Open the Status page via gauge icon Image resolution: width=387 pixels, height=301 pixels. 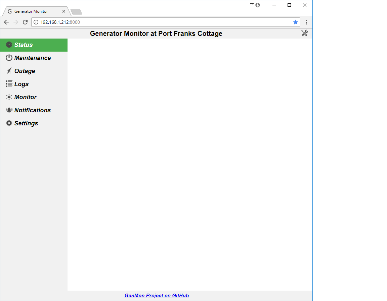tap(9, 45)
